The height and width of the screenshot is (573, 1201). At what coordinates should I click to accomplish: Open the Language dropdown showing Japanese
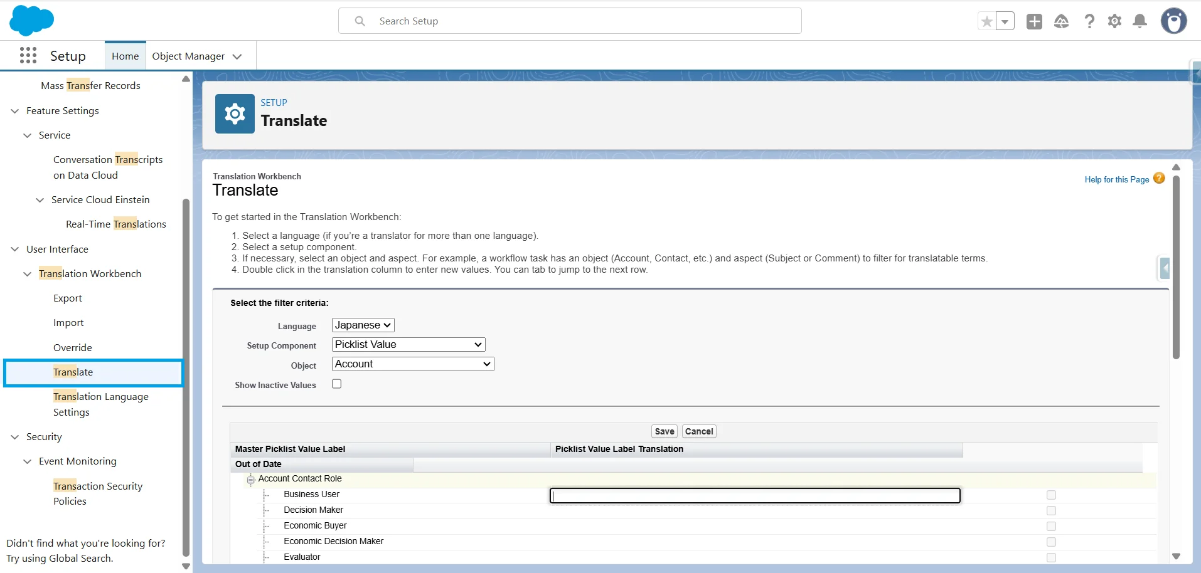point(363,325)
